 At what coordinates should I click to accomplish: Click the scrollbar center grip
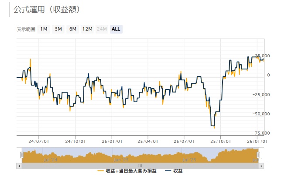[x=140, y=166]
